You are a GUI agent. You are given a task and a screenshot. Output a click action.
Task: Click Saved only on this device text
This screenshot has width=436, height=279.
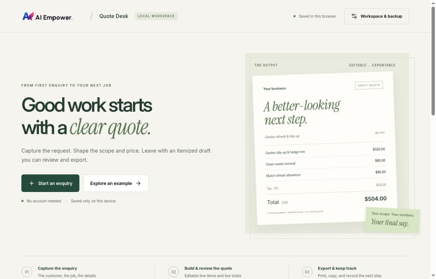(93, 201)
